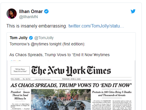
Task: Click the 'All the News That's Fit to Print' box
Action: pos(20,70)
